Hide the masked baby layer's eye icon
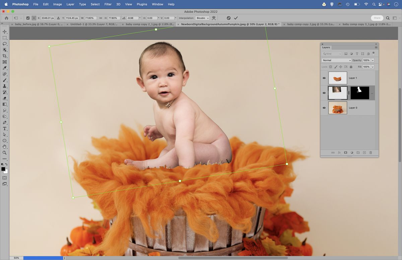 click(324, 93)
